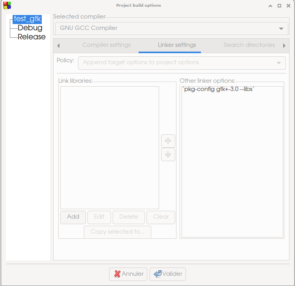Click the pkg-config gtk+-3.0 --libs text
The image size is (295, 286).
218,89
